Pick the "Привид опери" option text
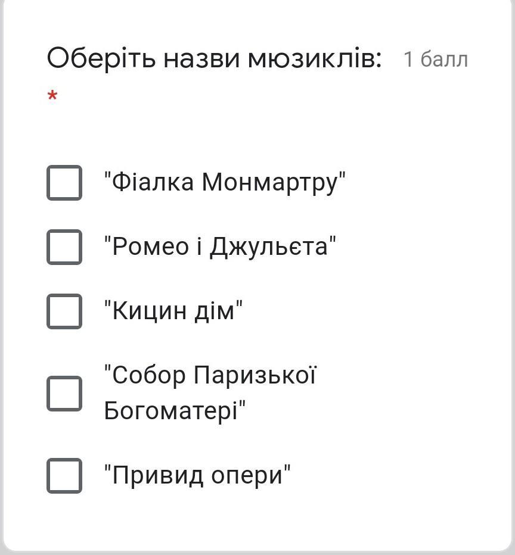 point(197,475)
